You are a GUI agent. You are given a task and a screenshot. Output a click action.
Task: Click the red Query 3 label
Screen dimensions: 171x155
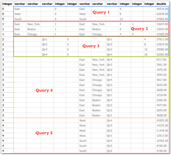click(x=91, y=46)
